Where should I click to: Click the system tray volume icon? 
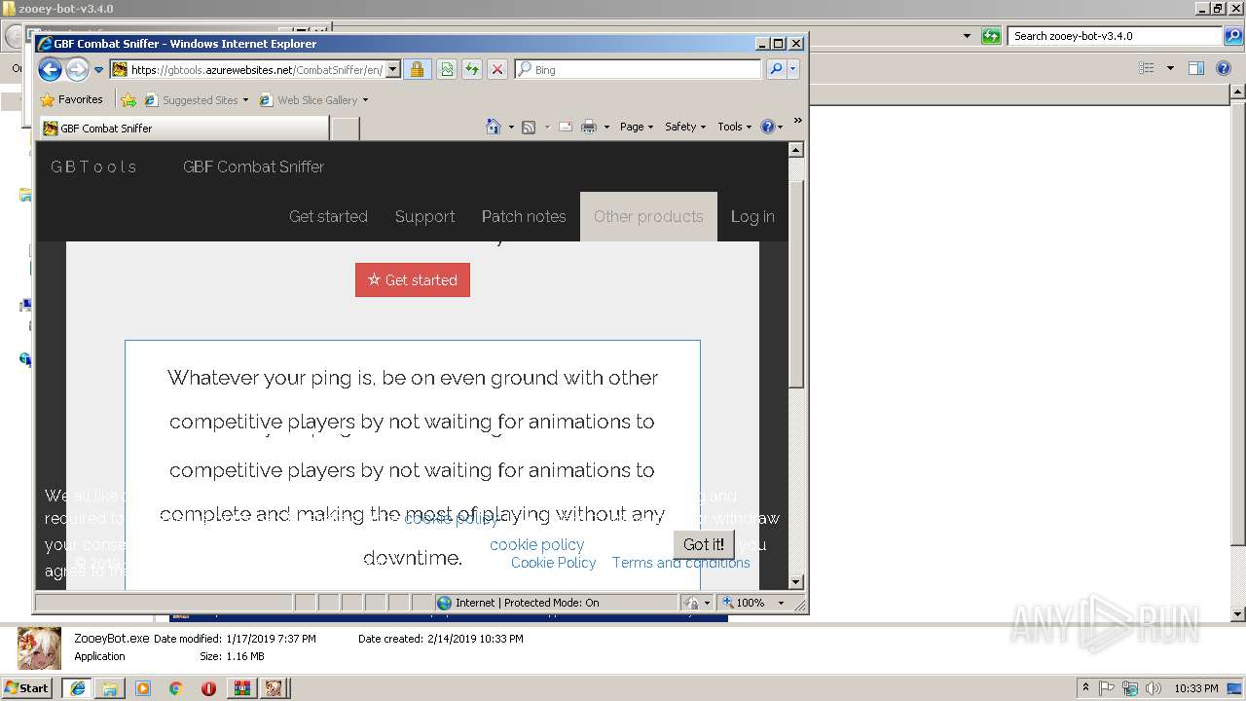[1153, 688]
